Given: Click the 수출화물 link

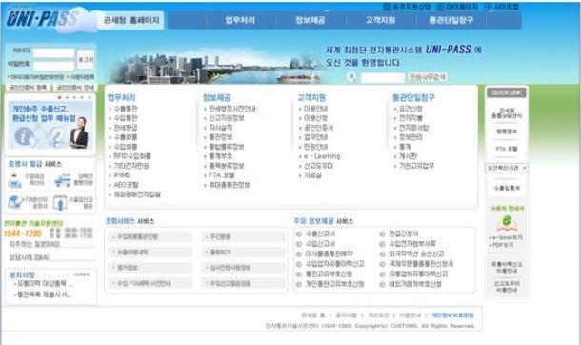Looking at the screenshot, I should [126, 137].
